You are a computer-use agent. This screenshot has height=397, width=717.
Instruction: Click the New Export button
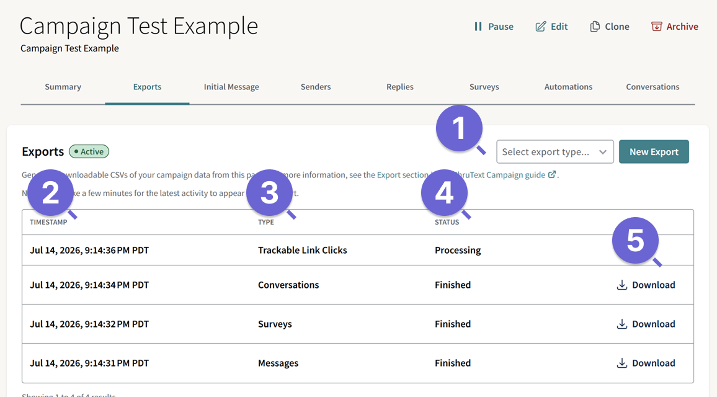click(654, 152)
